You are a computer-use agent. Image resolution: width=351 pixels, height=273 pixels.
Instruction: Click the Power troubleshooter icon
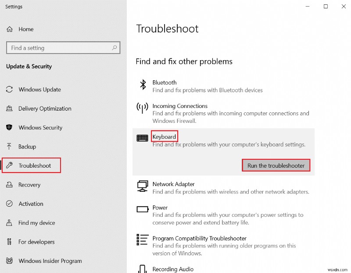(142, 209)
